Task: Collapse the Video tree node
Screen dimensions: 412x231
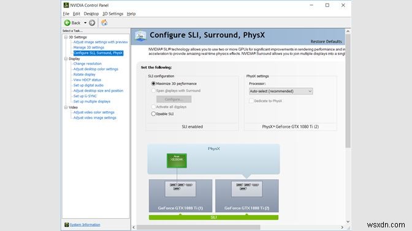Action: pyautogui.click(x=66, y=108)
